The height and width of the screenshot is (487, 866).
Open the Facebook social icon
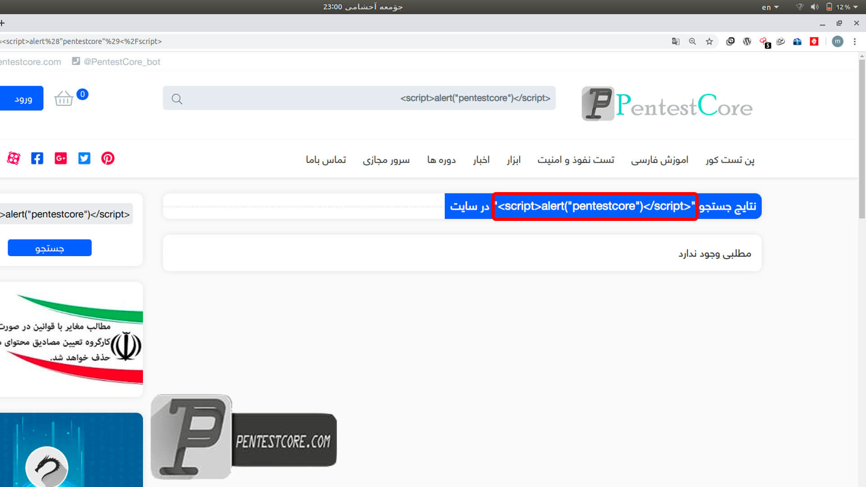pos(37,158)
